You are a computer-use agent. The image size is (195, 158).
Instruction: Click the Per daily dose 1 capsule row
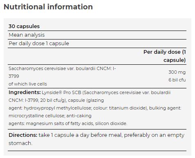click(97, 44)
